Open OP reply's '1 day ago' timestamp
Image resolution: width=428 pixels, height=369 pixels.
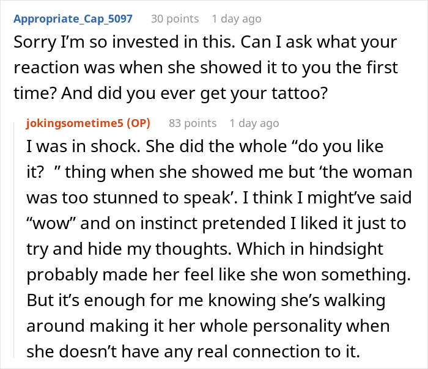[x=254, y=123]
